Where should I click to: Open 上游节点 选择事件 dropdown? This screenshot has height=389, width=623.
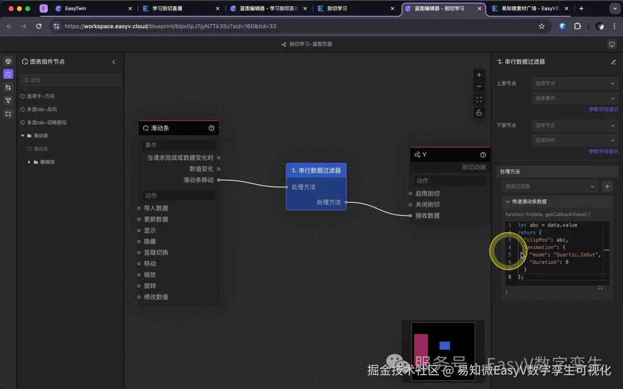[575, 98]
